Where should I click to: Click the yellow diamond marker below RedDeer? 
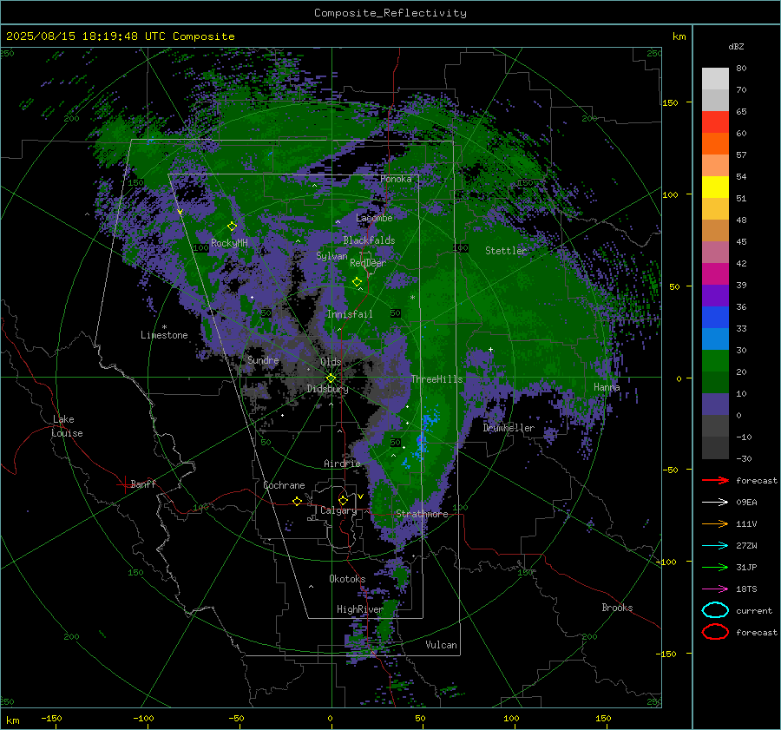(357, 281)
